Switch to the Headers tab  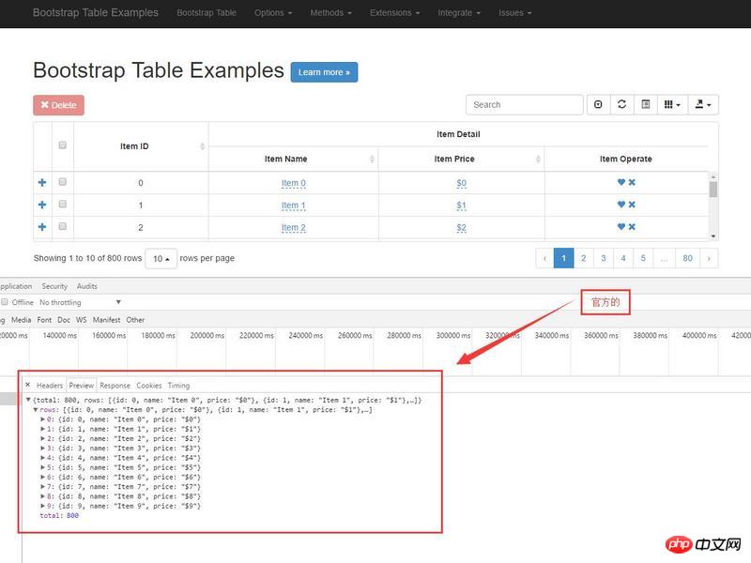pyautogui.click(x=50, y=386)
